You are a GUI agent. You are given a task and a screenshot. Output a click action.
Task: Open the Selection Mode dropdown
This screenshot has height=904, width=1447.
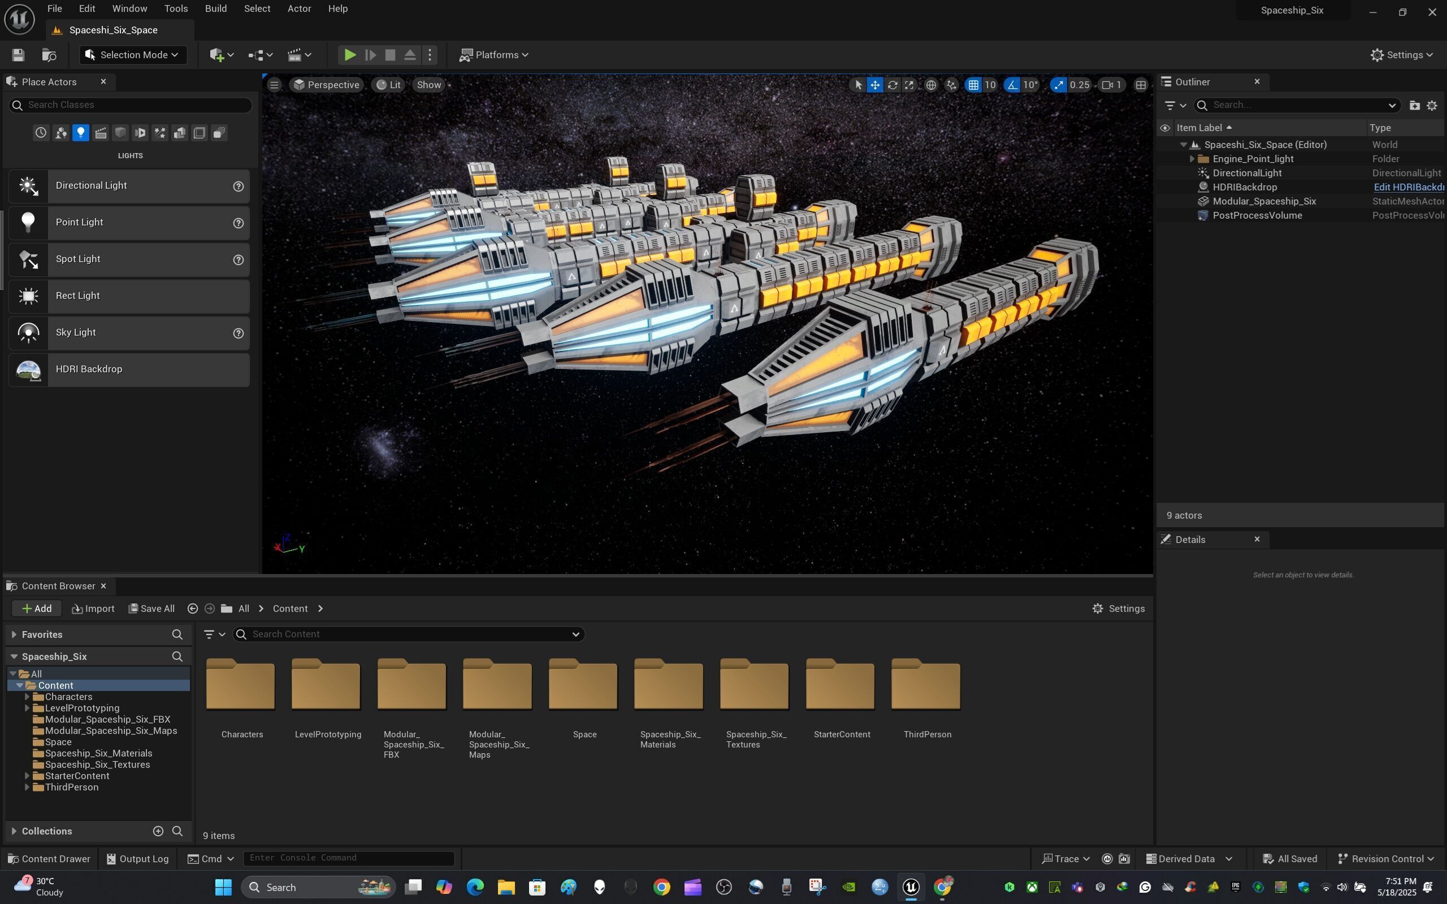133,55
